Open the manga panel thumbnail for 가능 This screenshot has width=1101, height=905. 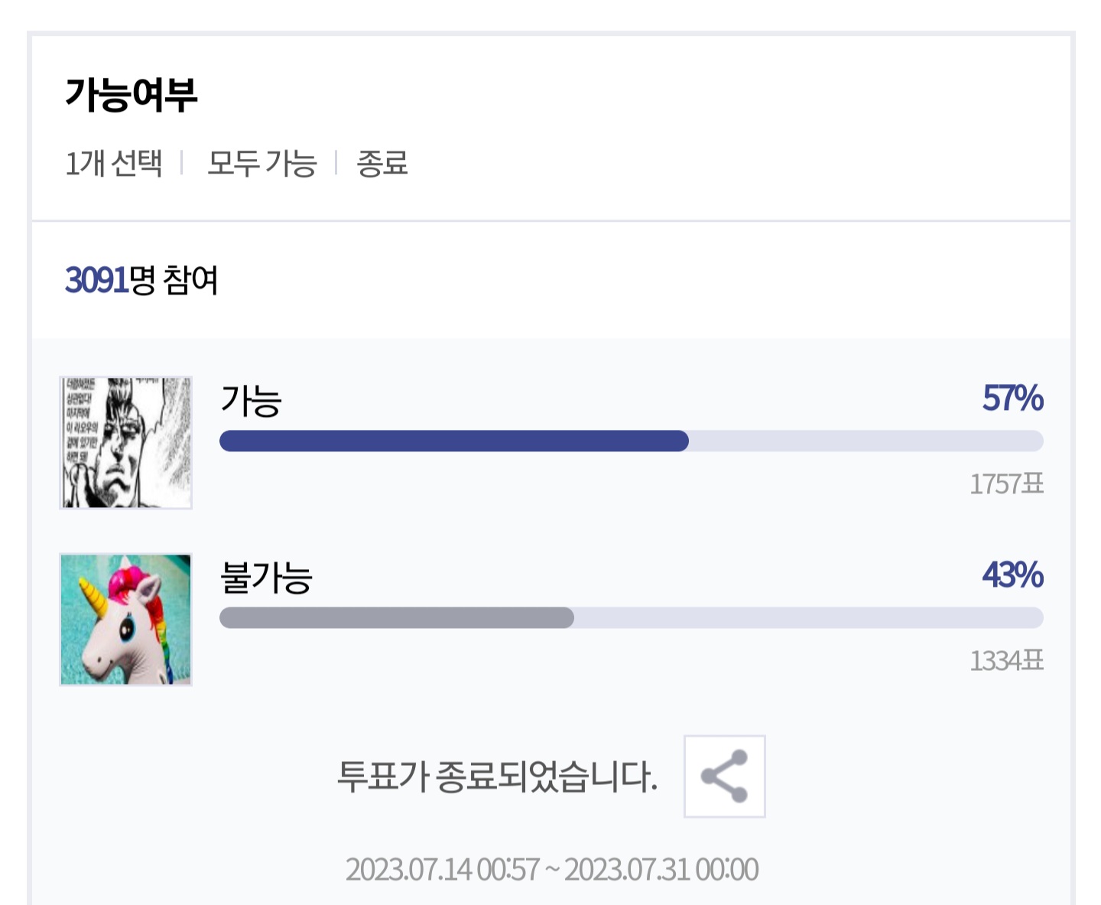pos(126,442)
